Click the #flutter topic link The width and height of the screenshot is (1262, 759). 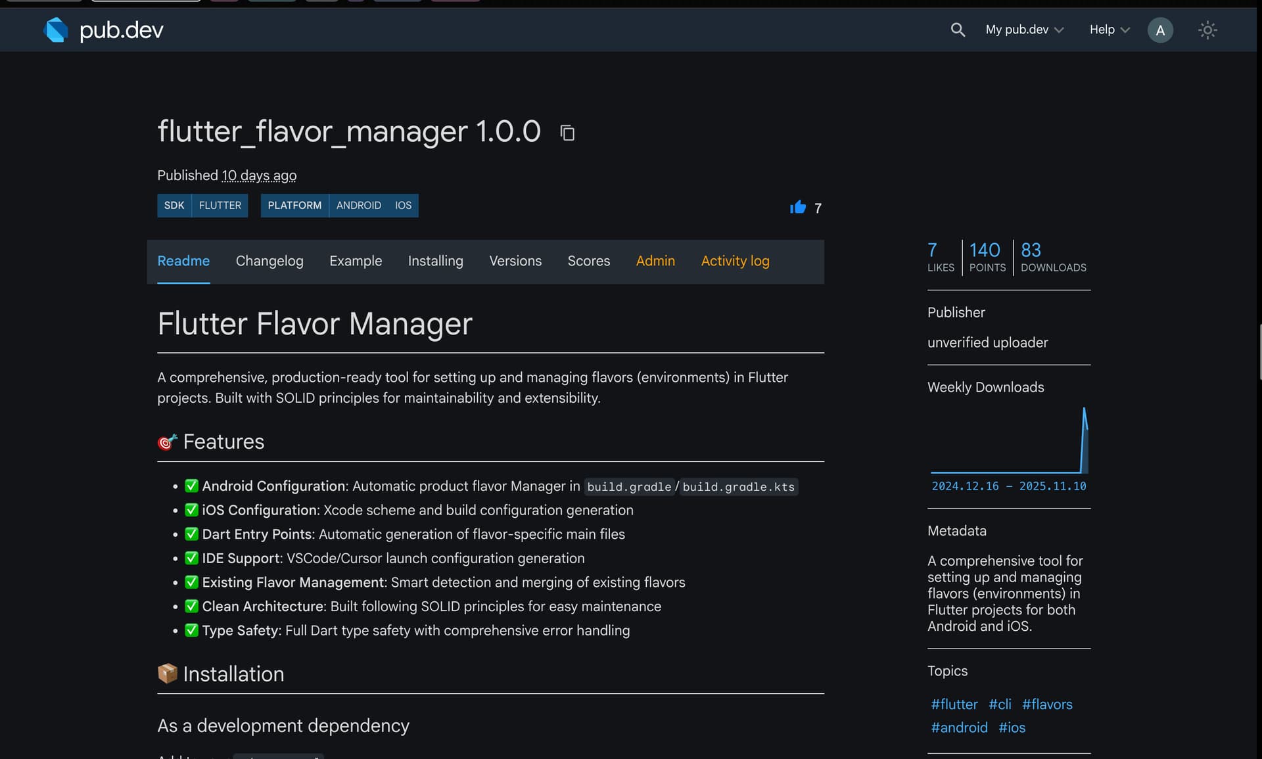[954, 704]
